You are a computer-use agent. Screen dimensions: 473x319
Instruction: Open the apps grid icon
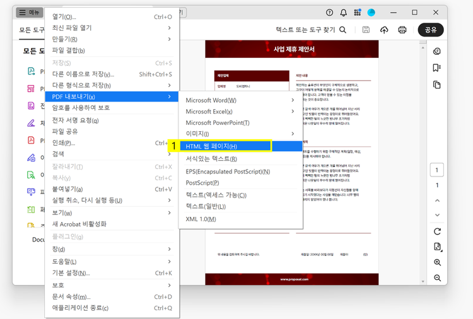[x=358, y=13]
